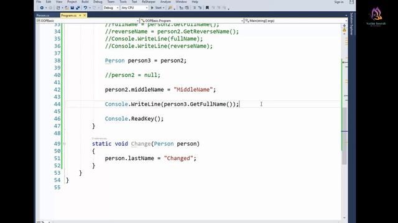
Task: Click the commented person2 = null line
Action: (x=132, y=75)
